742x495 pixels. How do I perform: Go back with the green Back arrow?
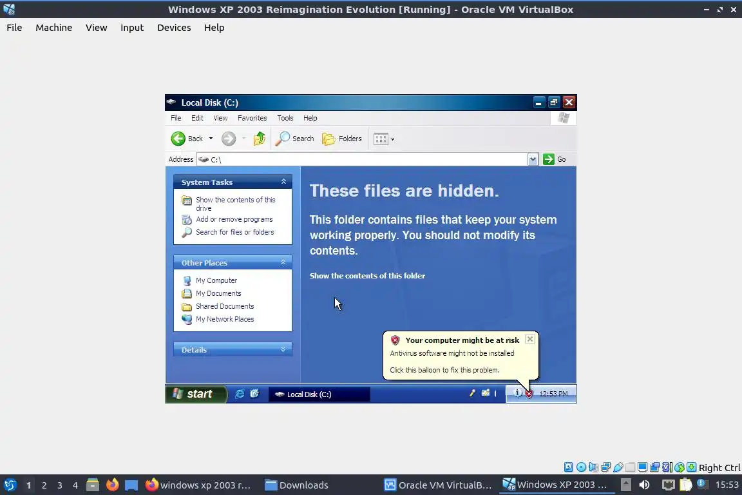[187, 139]
